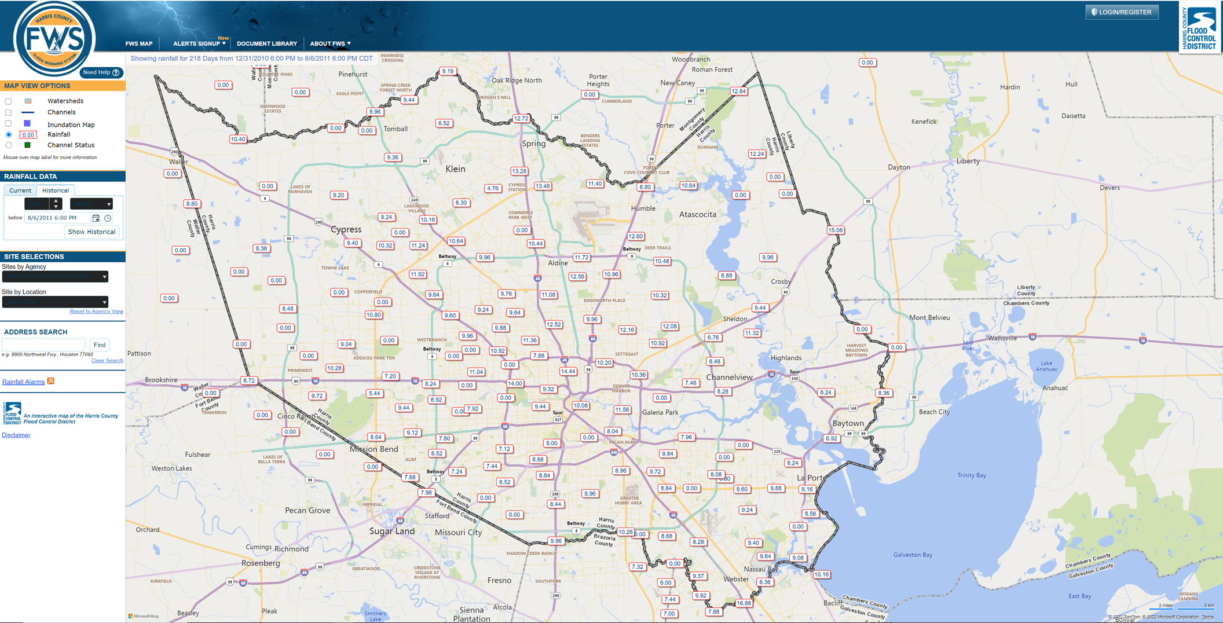Click the Harris County FWS logo
This screenshot has height=623, width=1223.
pos(54,39)
